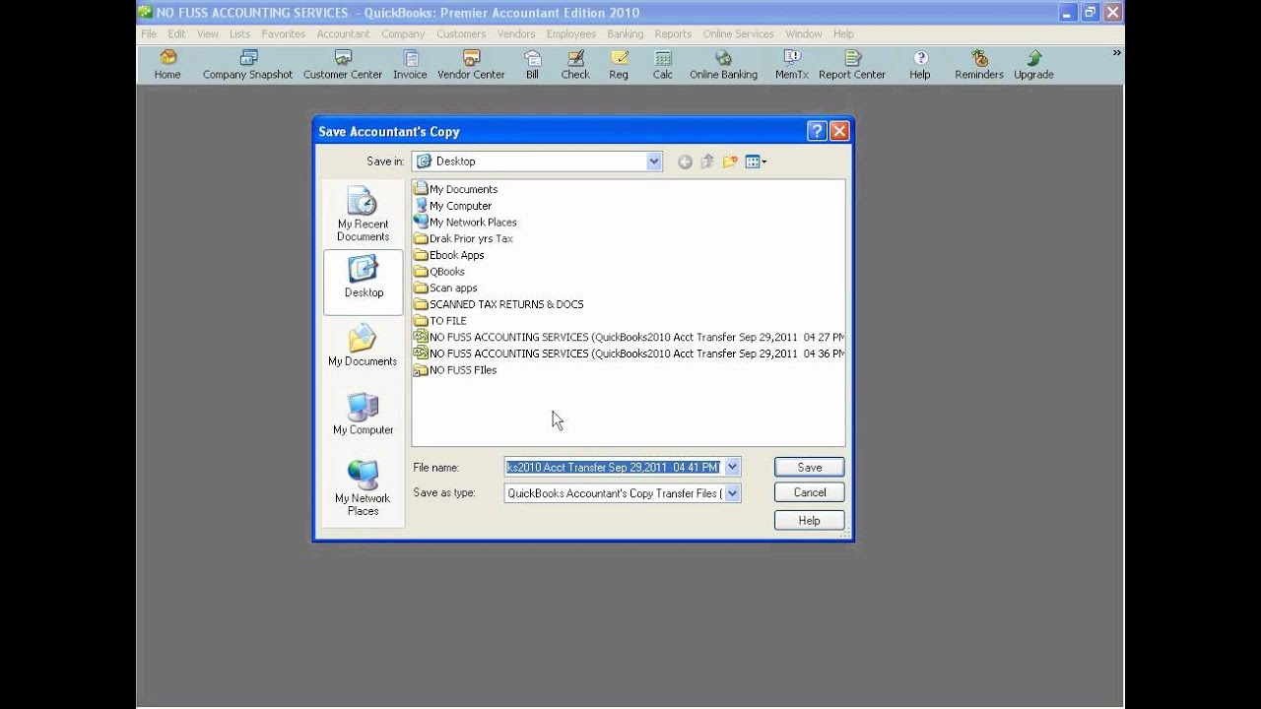1261x709 pixels.
Task: Open the View menu dropdown in dialog
Action: tap(756, 161)
